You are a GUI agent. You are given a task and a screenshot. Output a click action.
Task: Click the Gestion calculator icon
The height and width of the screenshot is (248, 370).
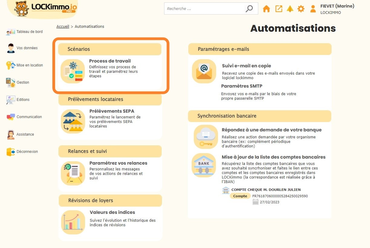pyautogui.click(x=11, y=82)
